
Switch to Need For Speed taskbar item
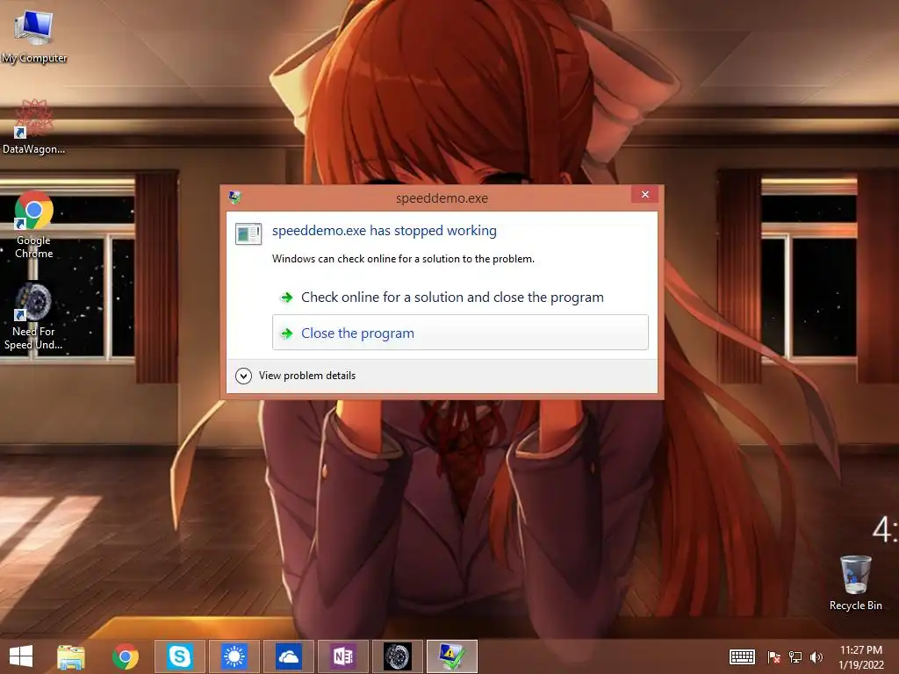pos(398,656)
